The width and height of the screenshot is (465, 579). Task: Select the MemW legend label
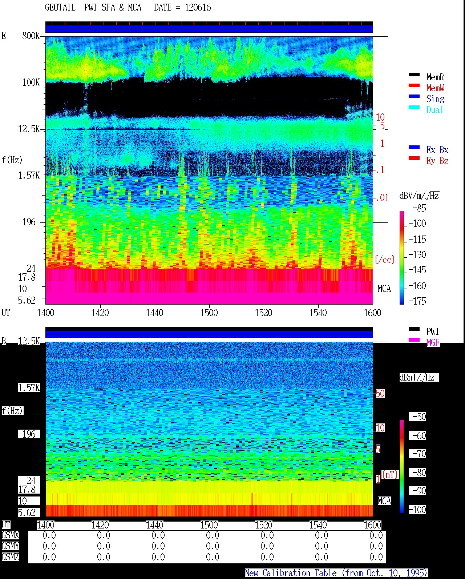tap(435, 88)
